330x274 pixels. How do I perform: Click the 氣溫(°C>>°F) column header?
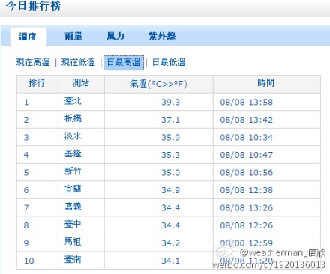click(158, 84)
